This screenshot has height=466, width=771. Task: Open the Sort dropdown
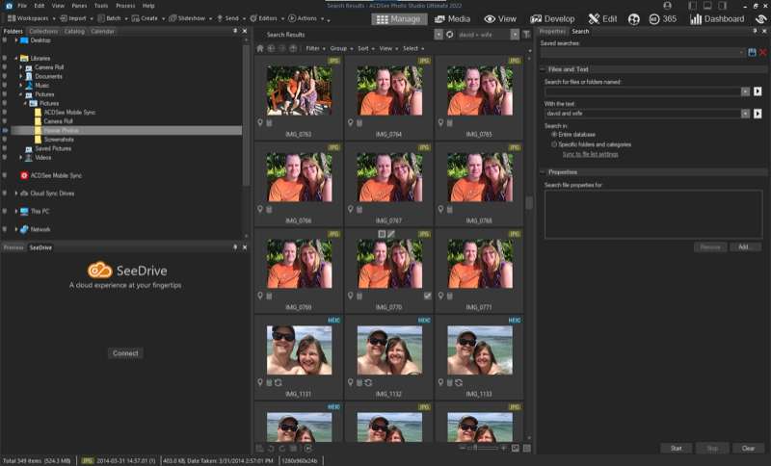point(366,48)
